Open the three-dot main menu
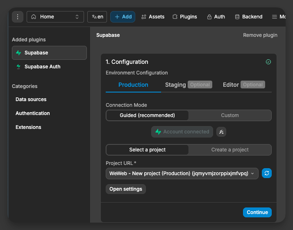This screenshot has height=230, width=293. click(18, 17)
